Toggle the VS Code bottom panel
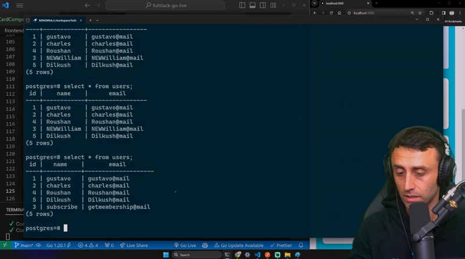 (252, 5)
